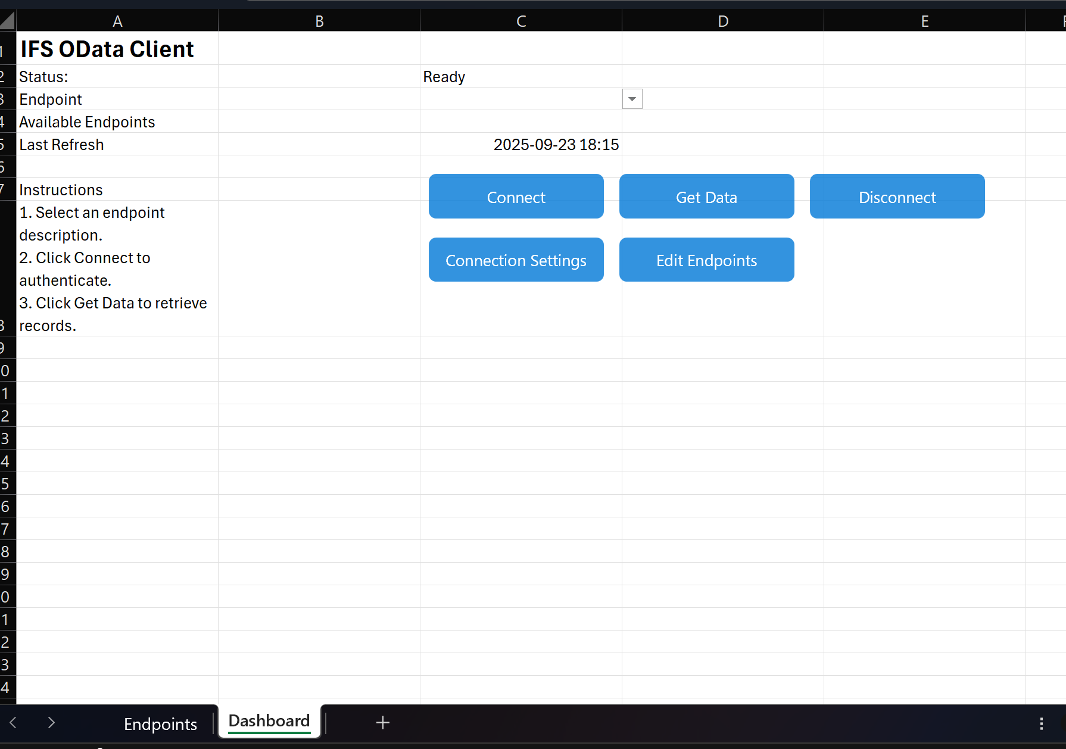Click the Select All corner triangle

click(8, 21)
